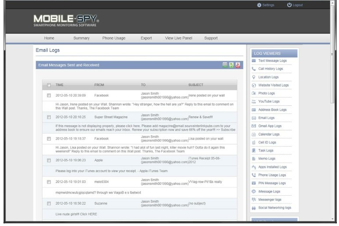339x226 pixels.
Task: Toggle the select-all checkbox in table header
Action: coord(49,85)
